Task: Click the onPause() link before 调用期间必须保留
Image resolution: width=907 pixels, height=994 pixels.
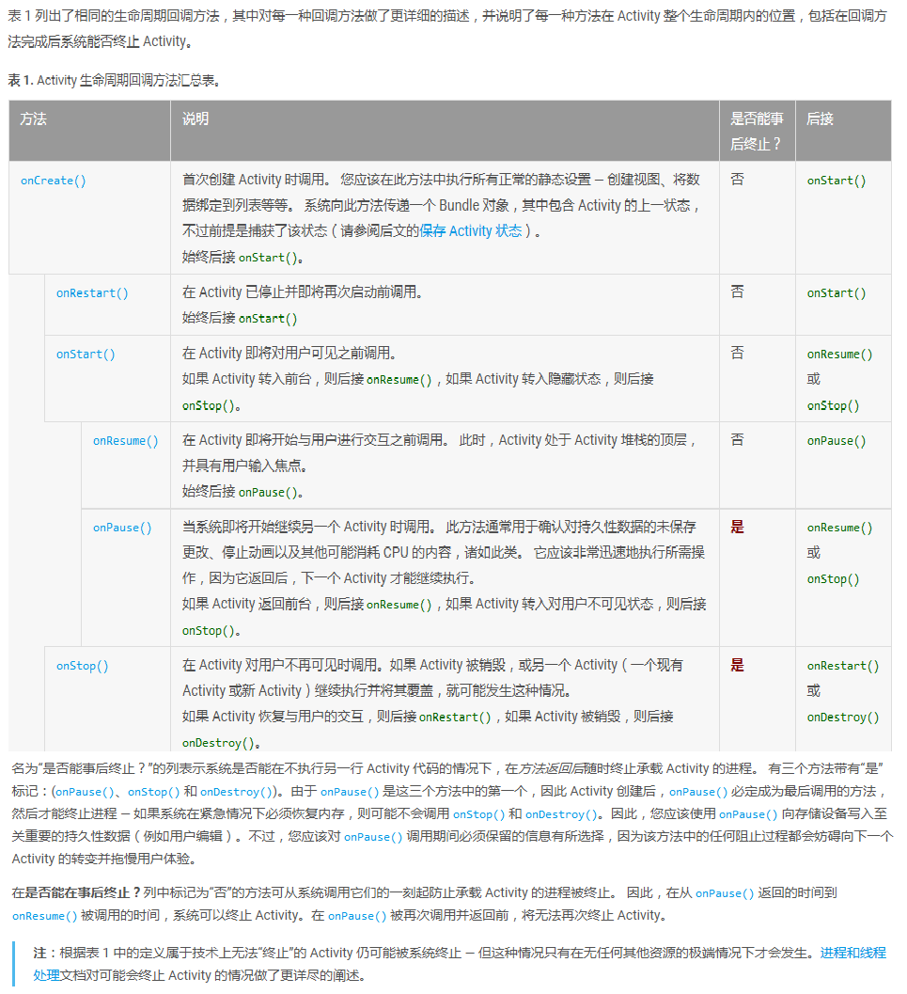Action: click(x=373, y=837)
